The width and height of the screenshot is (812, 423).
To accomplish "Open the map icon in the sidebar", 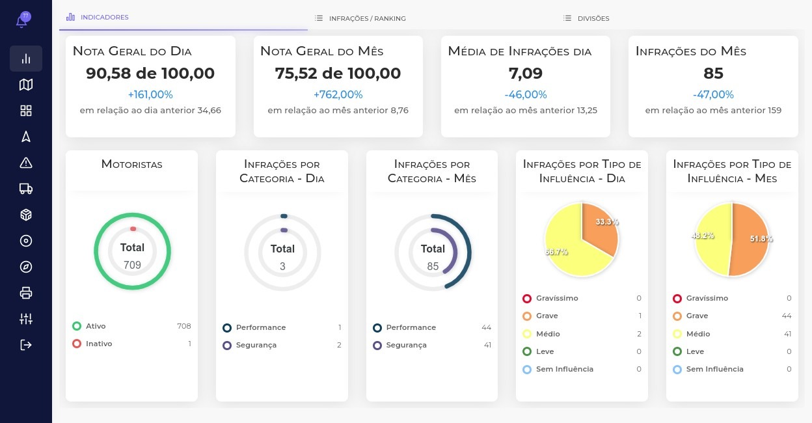I will point(26,85).
